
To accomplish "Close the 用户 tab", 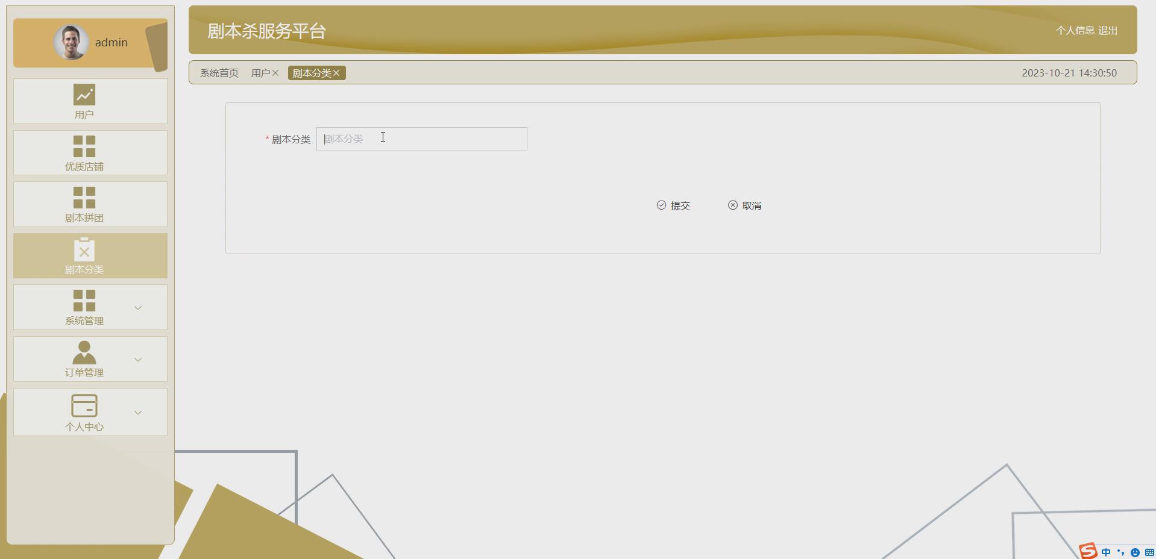I will (x=275, y=73).
